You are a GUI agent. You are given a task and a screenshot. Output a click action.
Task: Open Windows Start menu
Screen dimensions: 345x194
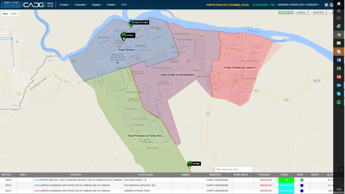(x=339, y=3)
